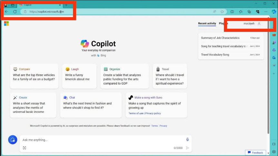Open the tab actions menu icon

point(13,5)
